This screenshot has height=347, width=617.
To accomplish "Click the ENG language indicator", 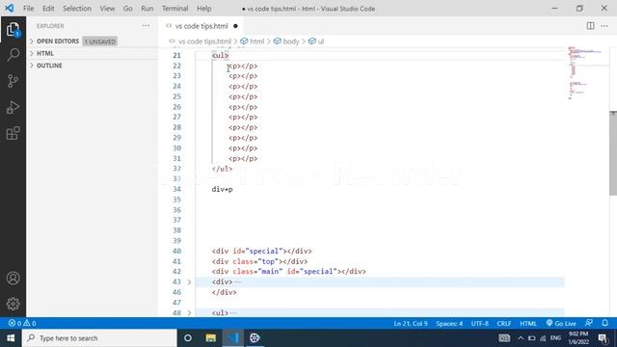I will pos(555,338).
